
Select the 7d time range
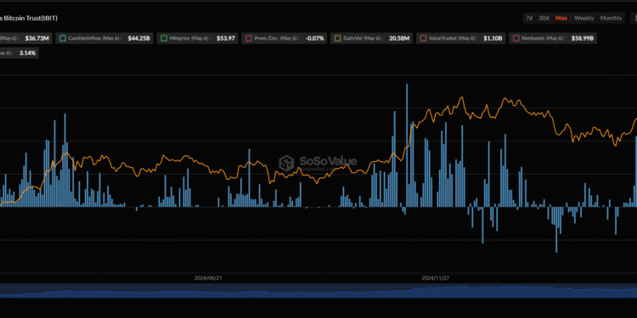coord(529,18)
